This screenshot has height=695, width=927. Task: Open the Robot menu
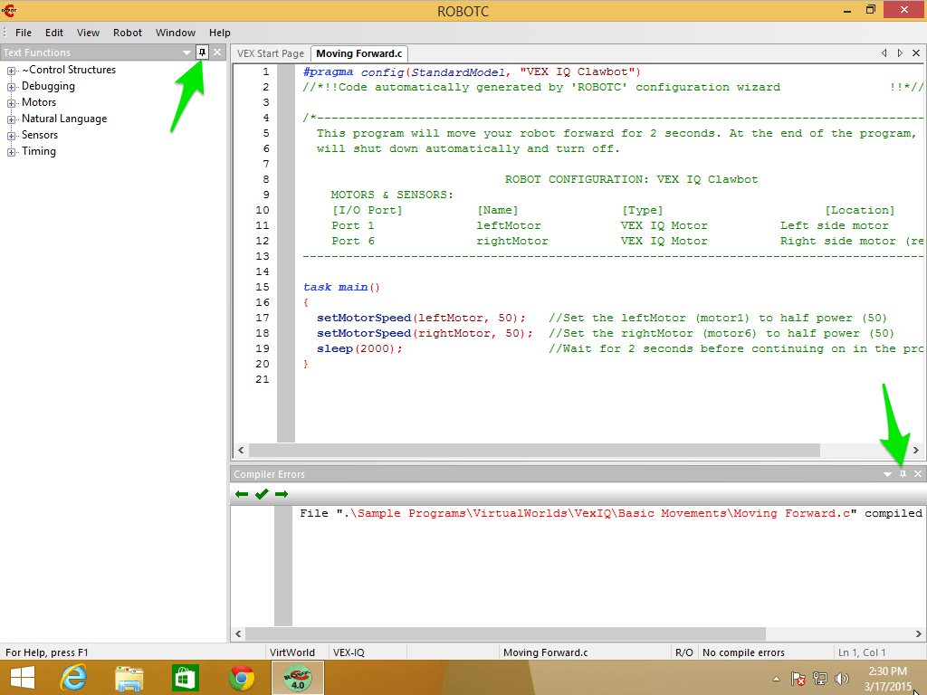click(127, 32)
